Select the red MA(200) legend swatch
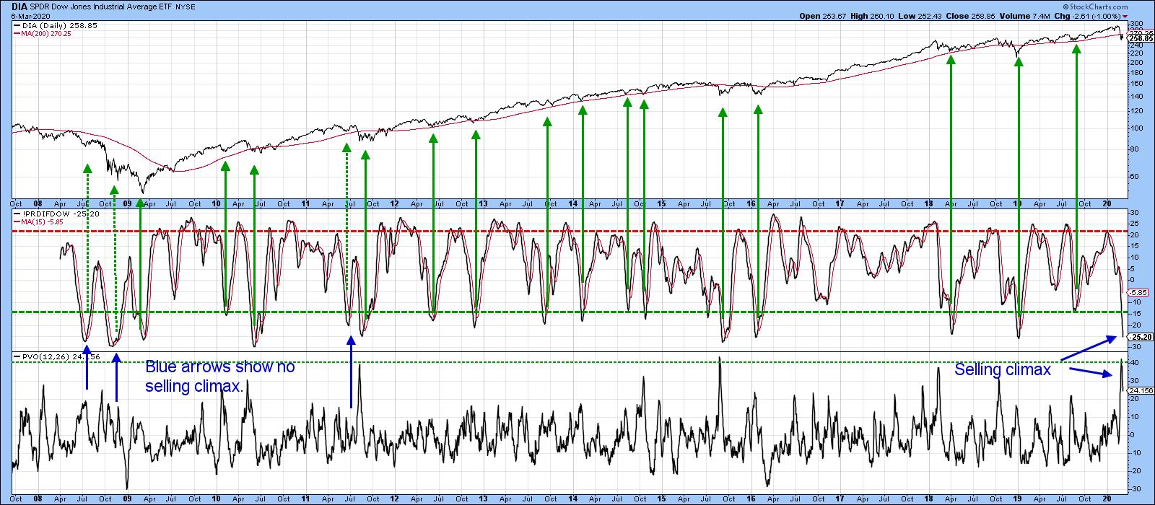Screen dimensions: 1155x505 17,32
